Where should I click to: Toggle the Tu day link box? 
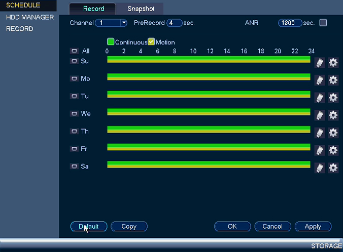74,96
